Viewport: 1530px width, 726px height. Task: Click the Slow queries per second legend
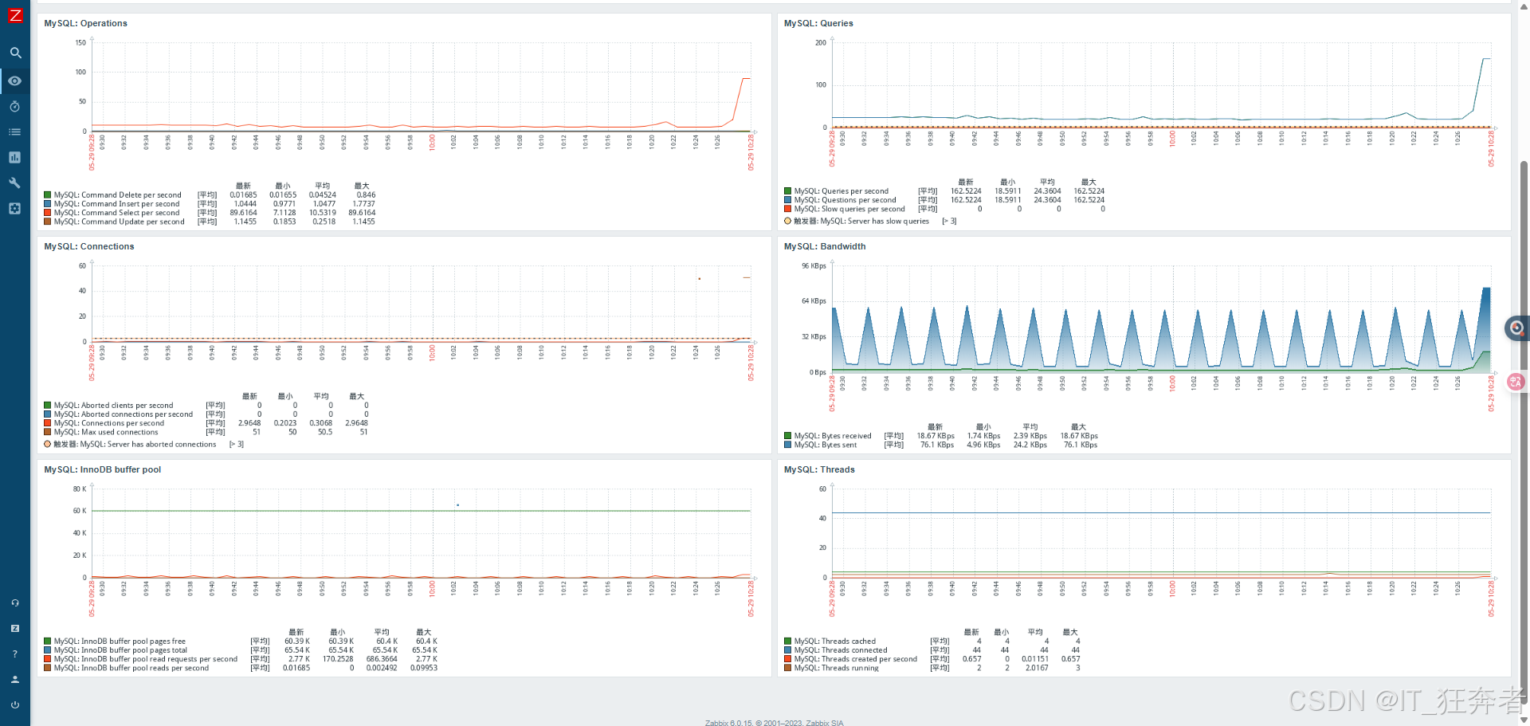tap(849, 209)
